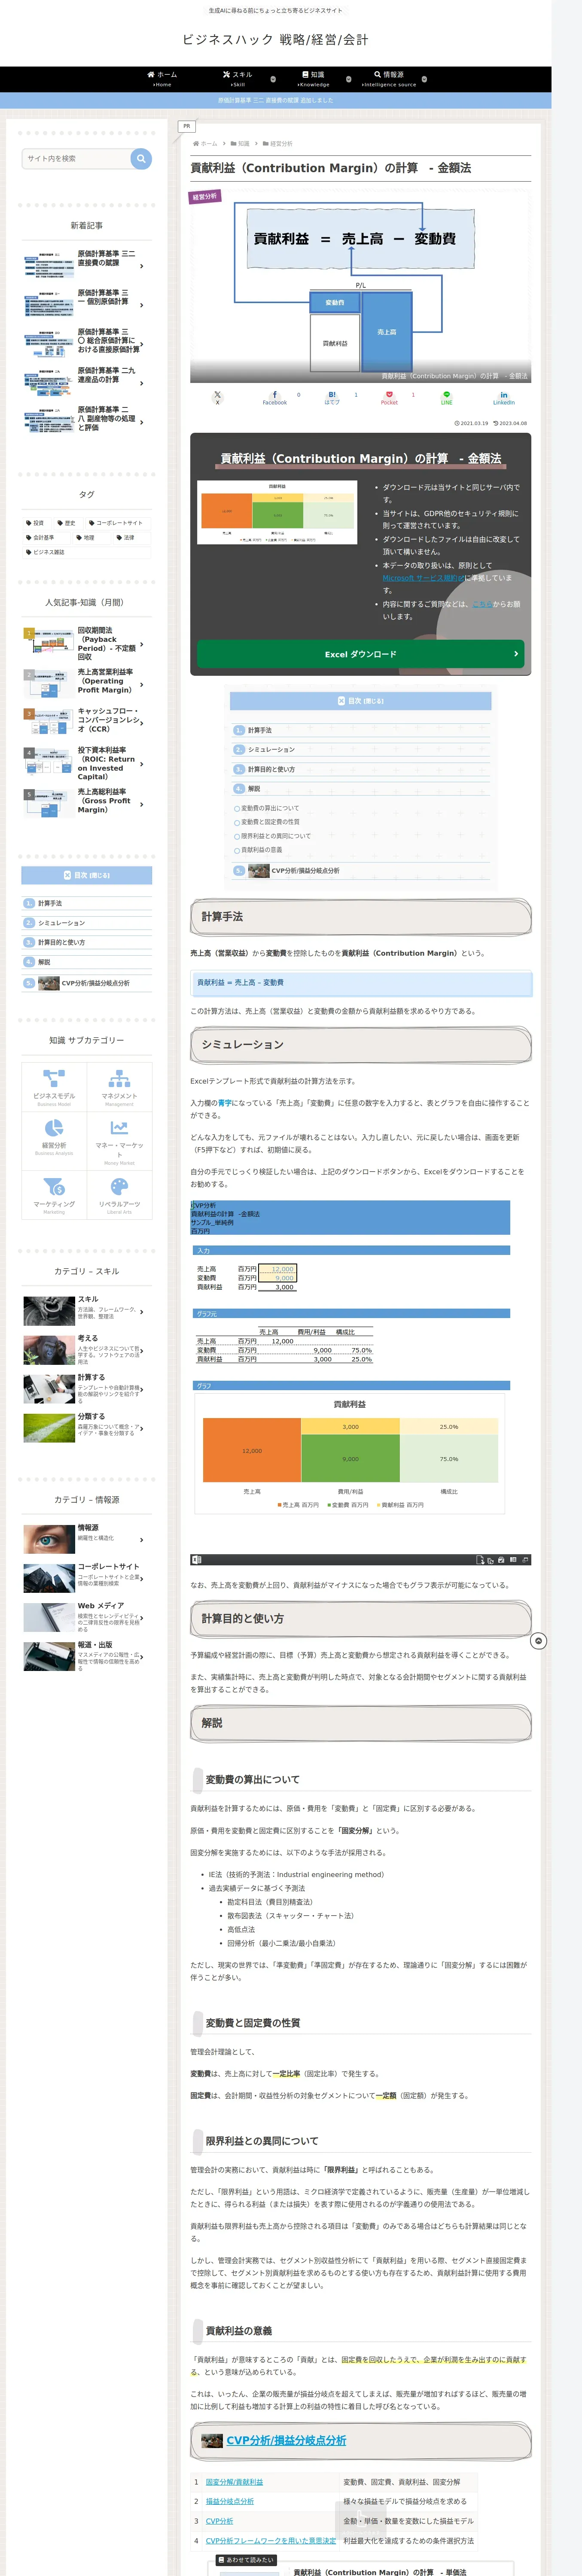Collapse the sidebar 目次 table of contents
The image size is (582, 2576).
pyautogui.click(x=87, y=875)
